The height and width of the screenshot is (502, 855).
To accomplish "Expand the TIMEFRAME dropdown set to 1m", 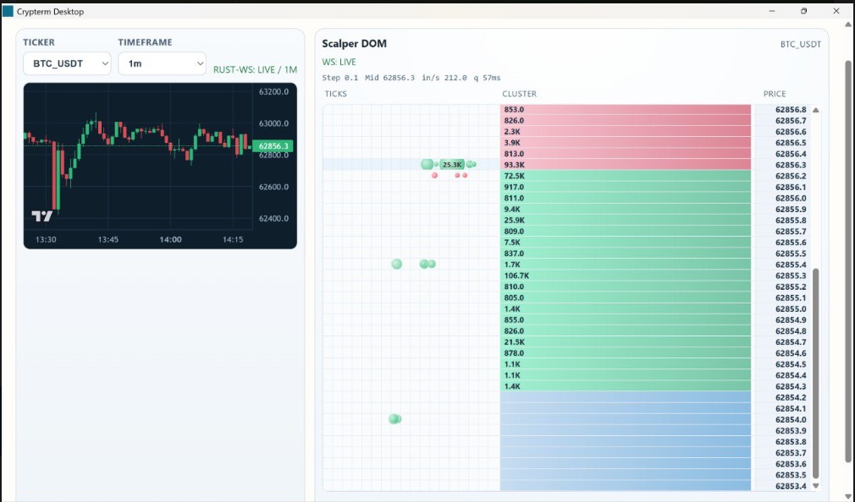I will (x=162, y=63).
